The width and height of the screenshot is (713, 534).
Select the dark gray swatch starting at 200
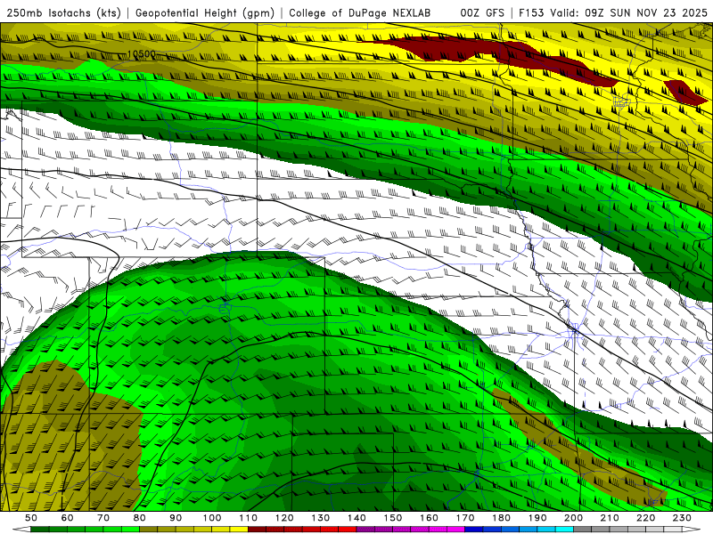point(583,530)
